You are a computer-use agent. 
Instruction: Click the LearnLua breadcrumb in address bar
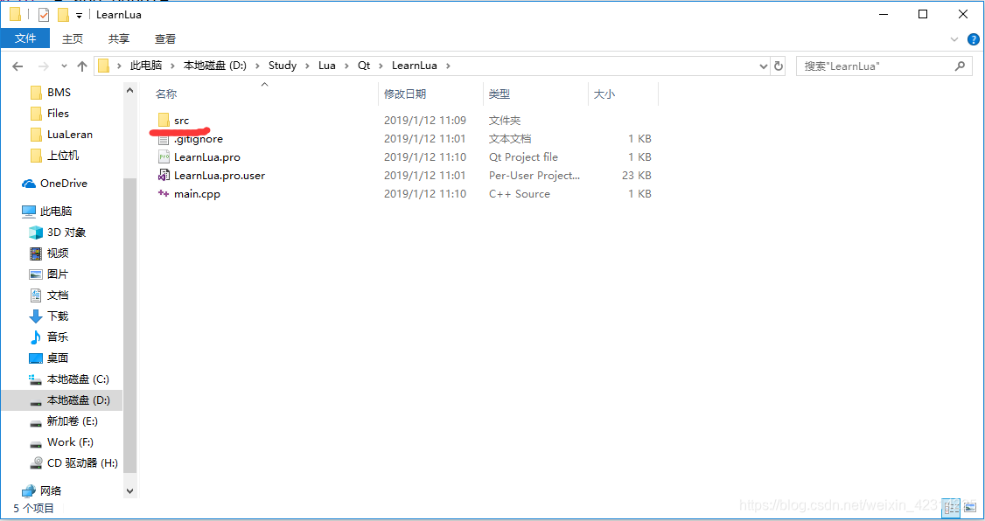[415, 65]
